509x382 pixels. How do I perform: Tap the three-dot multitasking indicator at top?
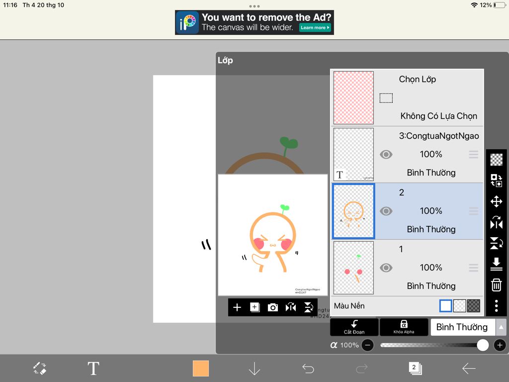254,6
